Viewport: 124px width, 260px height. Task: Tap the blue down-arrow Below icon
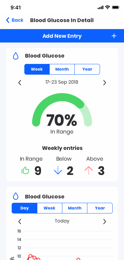(x=58, y=170)
